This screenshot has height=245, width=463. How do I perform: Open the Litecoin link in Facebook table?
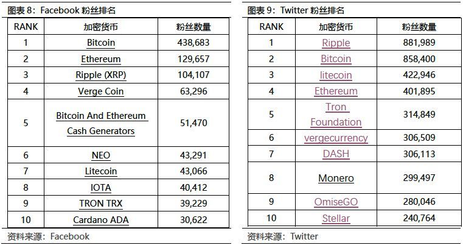tap(101, 171)
